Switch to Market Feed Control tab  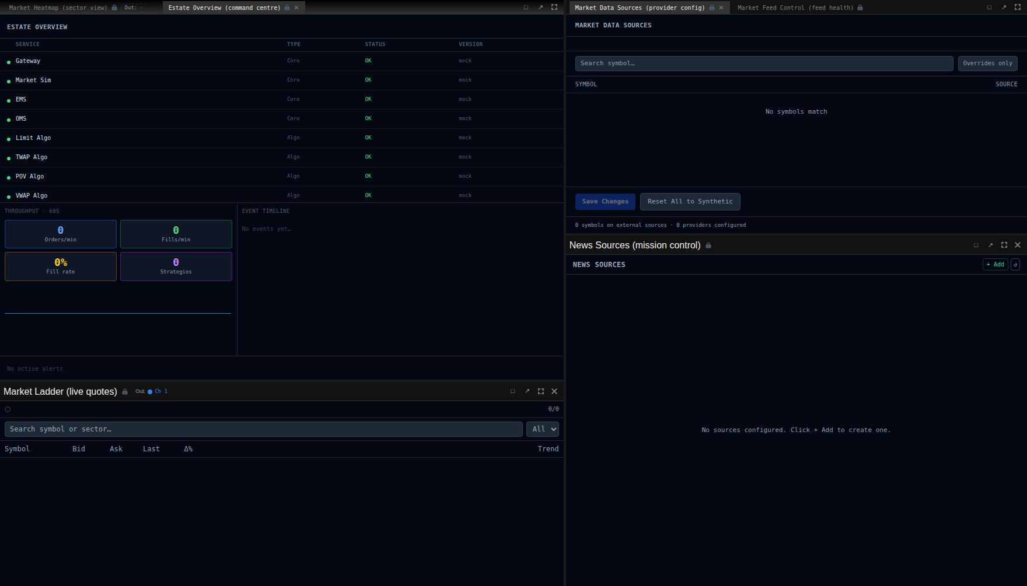pyautogui.click(x=795, y=8)
